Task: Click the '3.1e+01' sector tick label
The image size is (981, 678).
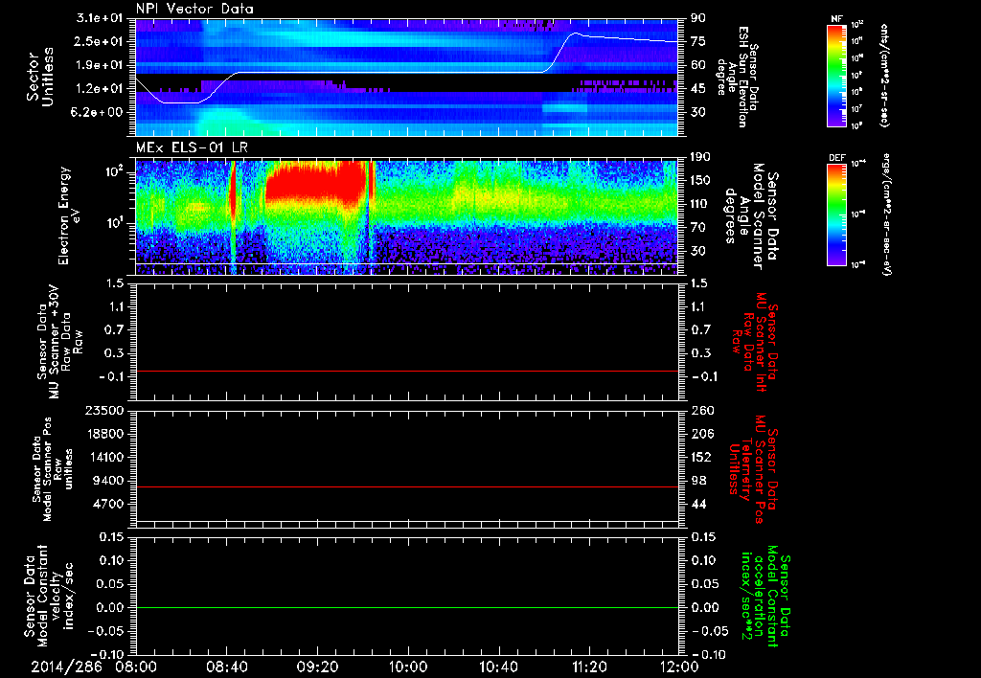Action: [100, 18]
